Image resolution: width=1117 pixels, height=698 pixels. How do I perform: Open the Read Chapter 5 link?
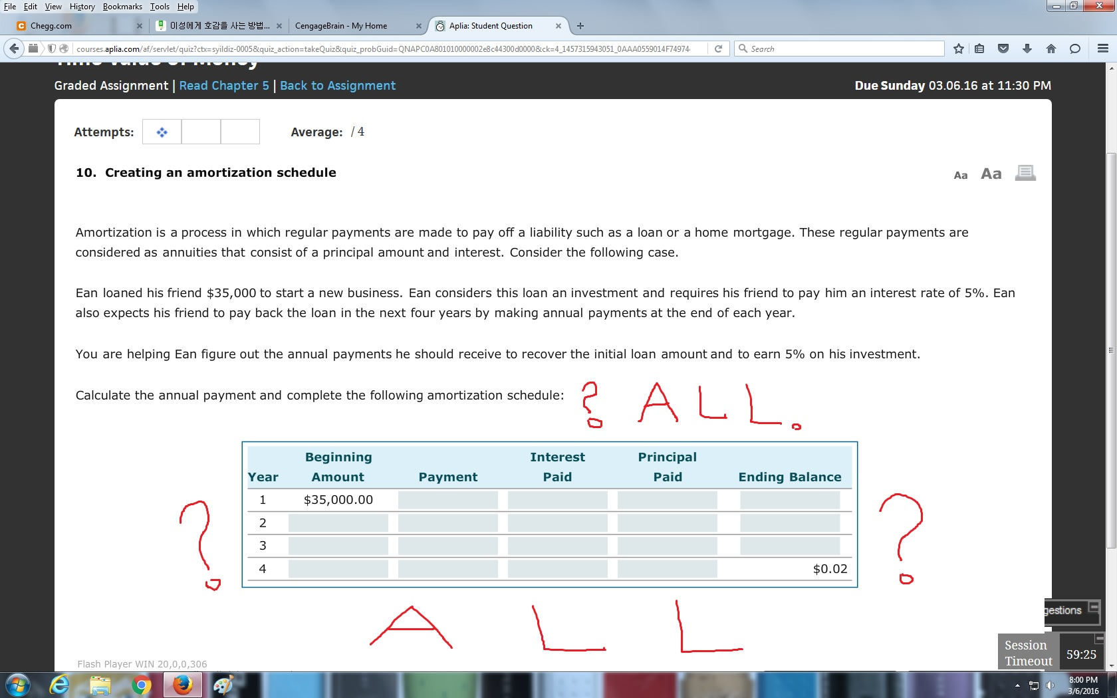[223, 85]
